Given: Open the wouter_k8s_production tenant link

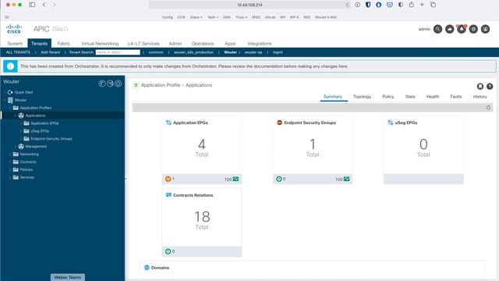Looking at the screenshot, I should point(193,52).
